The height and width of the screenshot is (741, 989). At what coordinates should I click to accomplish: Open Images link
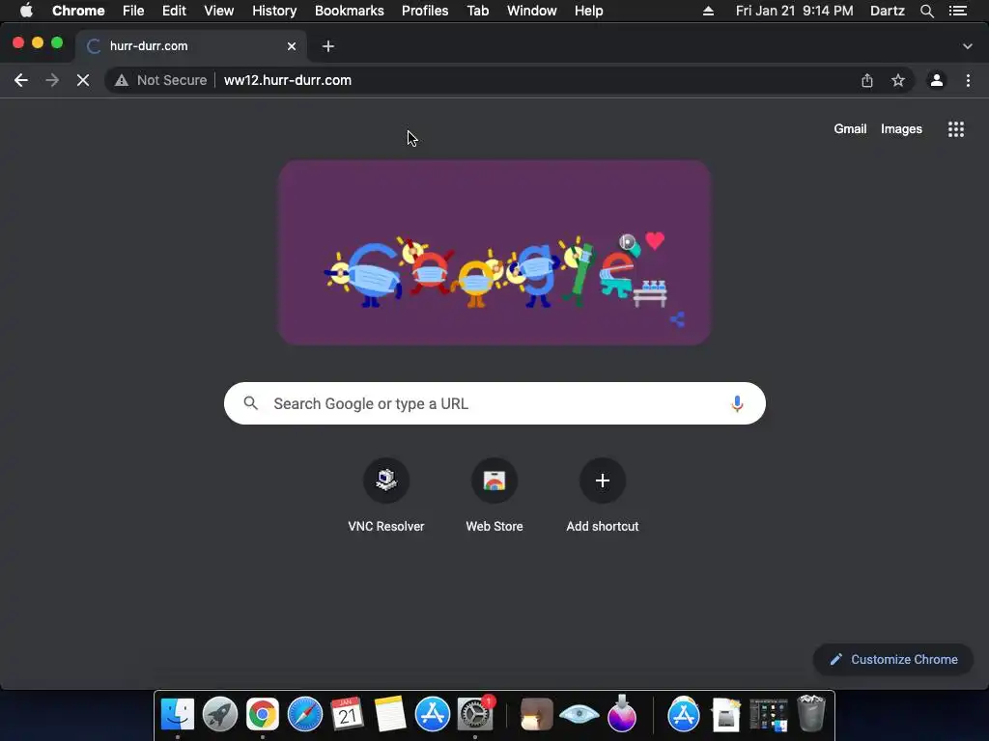pyautogui.click(x=901, y=128)
